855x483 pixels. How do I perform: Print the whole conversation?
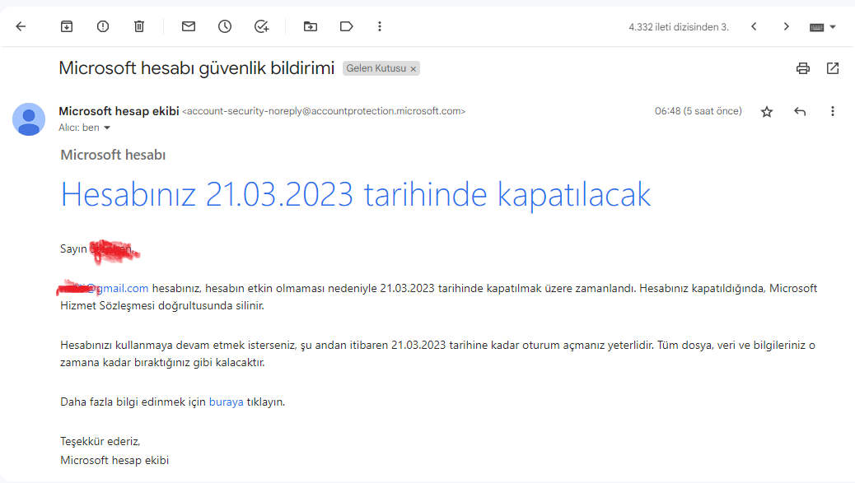tap(802, 68)
